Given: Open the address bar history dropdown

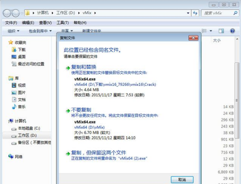Looking at the screenshot, I should pyautogui.click(x=188, y=13).
